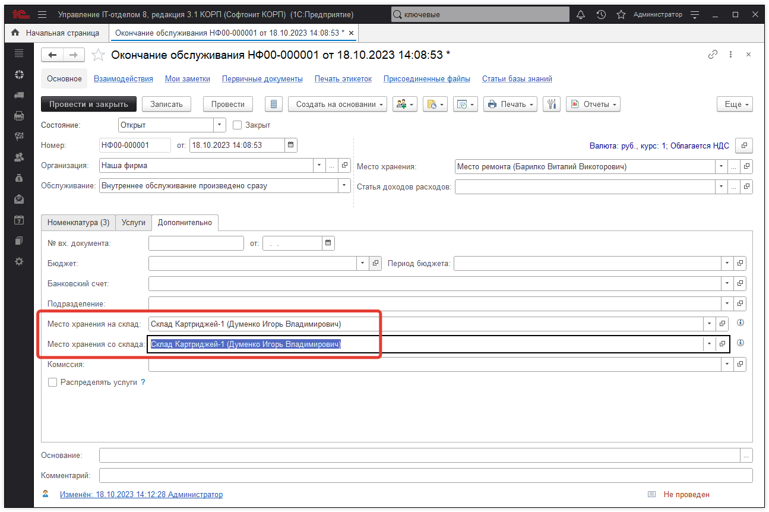Image resolution: width=769 pixels, height=512 pixels.
Task: Add document to favorites star
Action: [x=99, y=55]
